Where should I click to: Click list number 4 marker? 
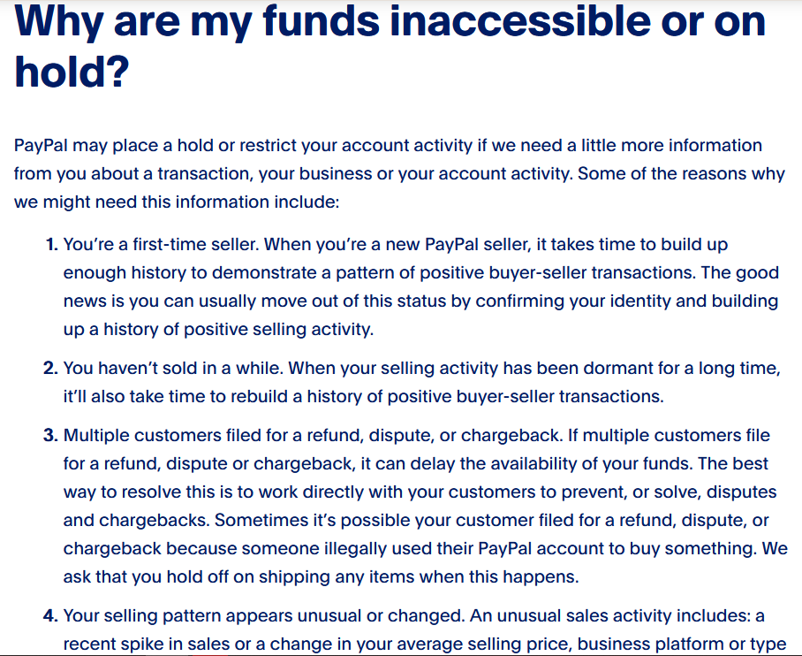click(51, 615)
